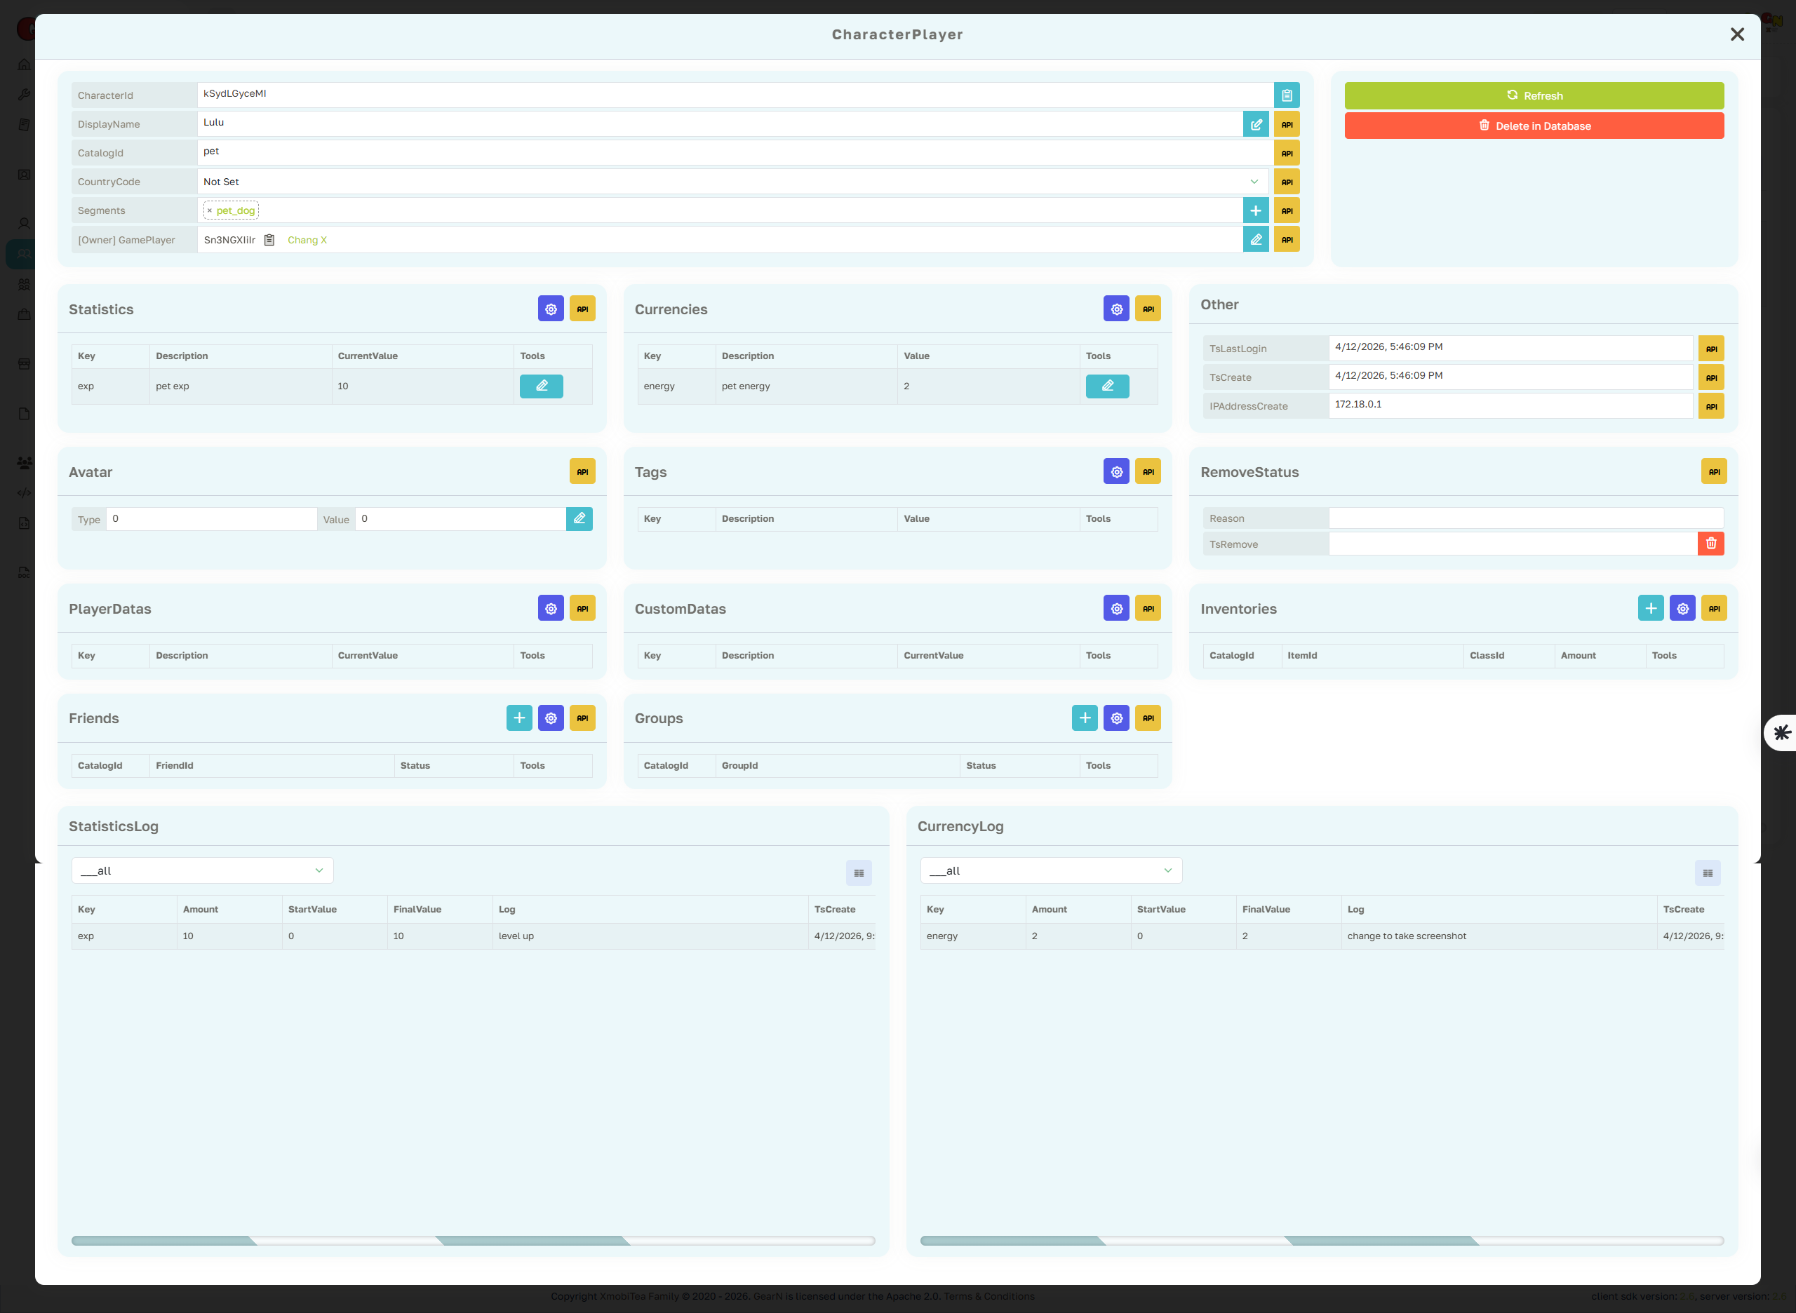Add a new friend with the plus icon
Screen dimensions: 1796x1313
pos(519,717)
